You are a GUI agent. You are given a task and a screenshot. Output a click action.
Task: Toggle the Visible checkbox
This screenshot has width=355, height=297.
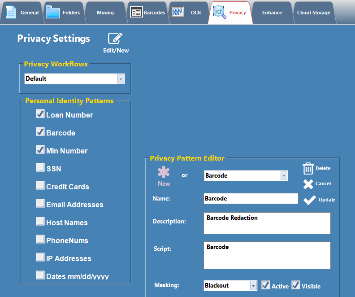(x=296, y=285)
